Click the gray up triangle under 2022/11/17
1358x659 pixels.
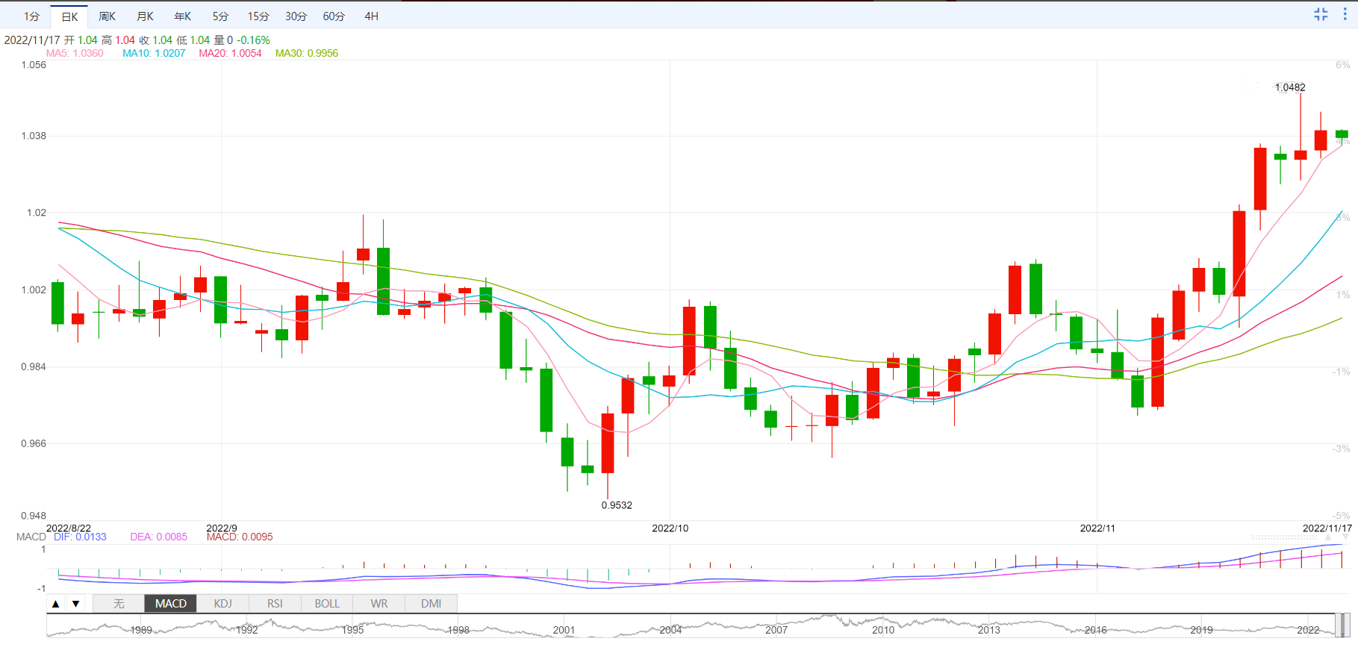1328,537
